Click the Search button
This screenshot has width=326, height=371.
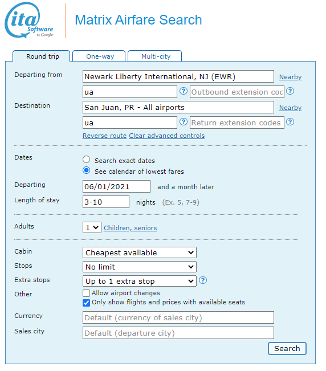(x=287, y=349)
